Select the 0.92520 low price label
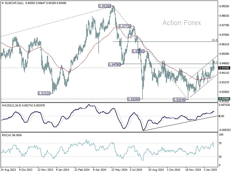 (44, 93)
